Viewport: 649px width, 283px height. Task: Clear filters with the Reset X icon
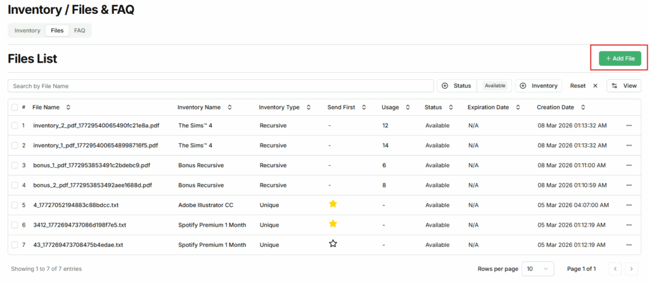tap(594, 85)
